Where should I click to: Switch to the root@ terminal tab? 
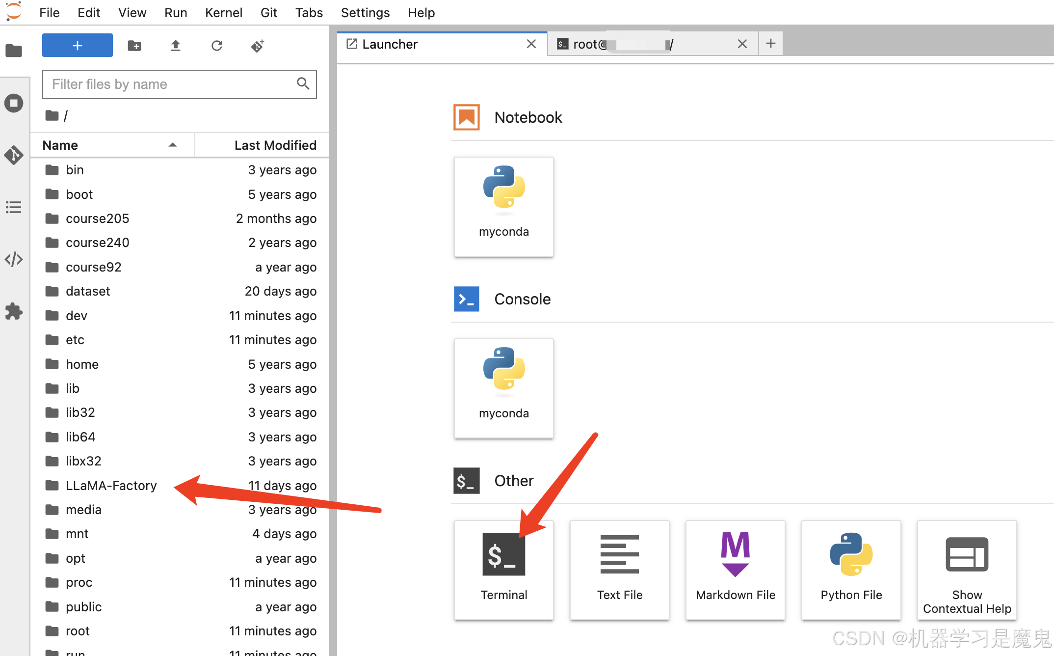653,44
